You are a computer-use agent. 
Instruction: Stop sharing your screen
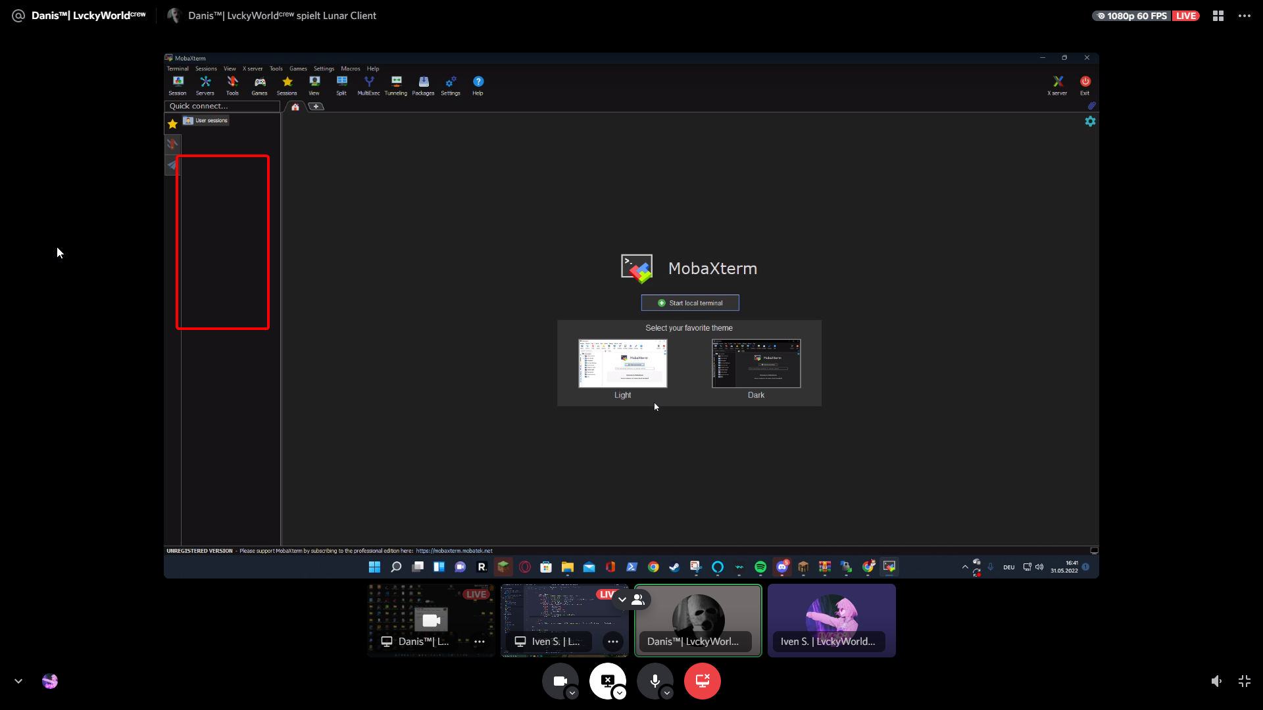pyautogui.click(x=607, y=681)
